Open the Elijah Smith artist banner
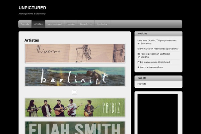The image size is (201, 134). point(75,127)
